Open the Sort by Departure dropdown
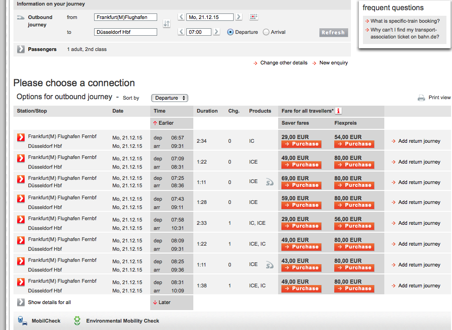Screen dimensions: 452x330 (170, 98)
